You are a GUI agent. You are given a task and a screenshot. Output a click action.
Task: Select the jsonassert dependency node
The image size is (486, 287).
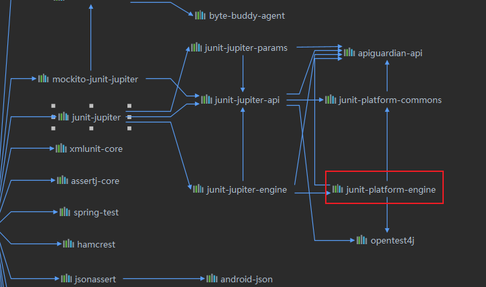pos(87,278)
